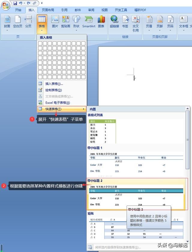Switch to the 插入 tab
192x252 pixels.
[31, 10]
